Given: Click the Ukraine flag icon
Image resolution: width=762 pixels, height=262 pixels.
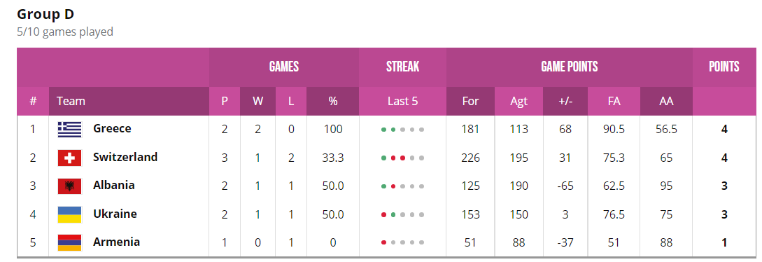Looking at the screenshot, I should (x=69, y=214).
